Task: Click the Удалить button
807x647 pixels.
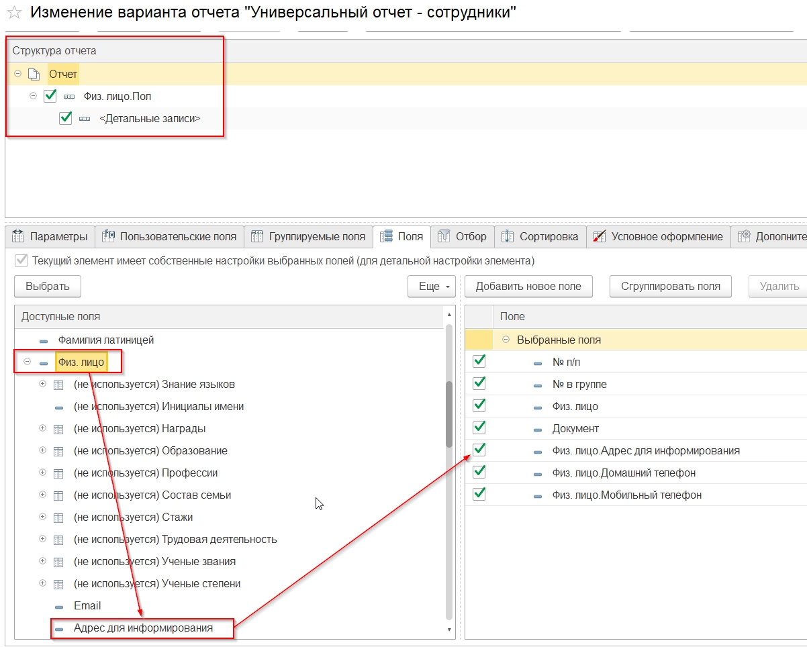Action: pos(779,286)
